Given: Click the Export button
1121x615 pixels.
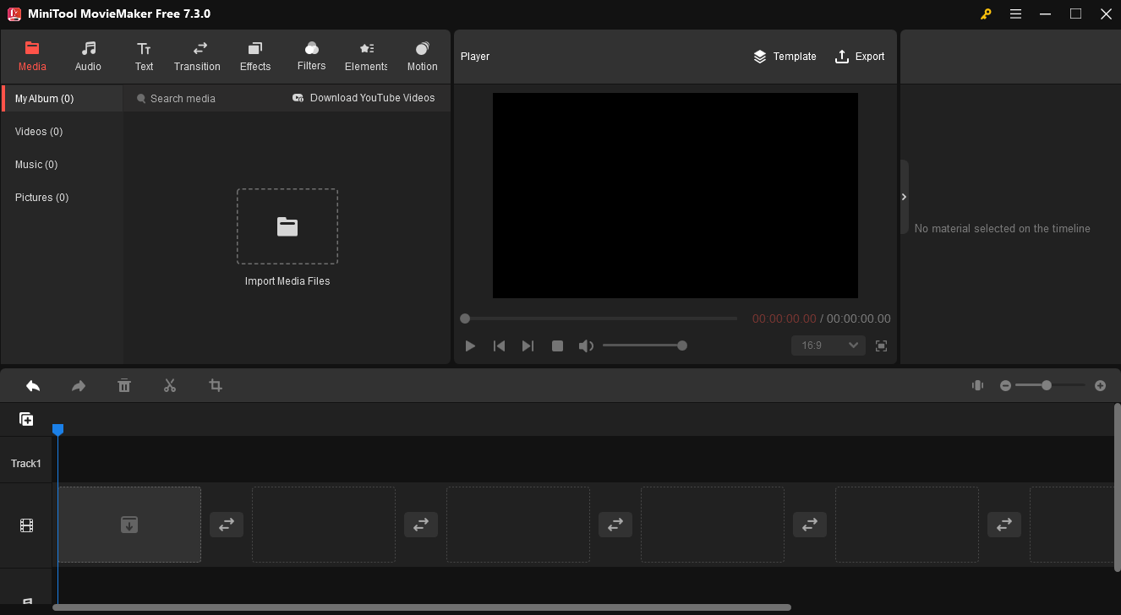Looking at the screenshot, I should click(x=860, y=56).
